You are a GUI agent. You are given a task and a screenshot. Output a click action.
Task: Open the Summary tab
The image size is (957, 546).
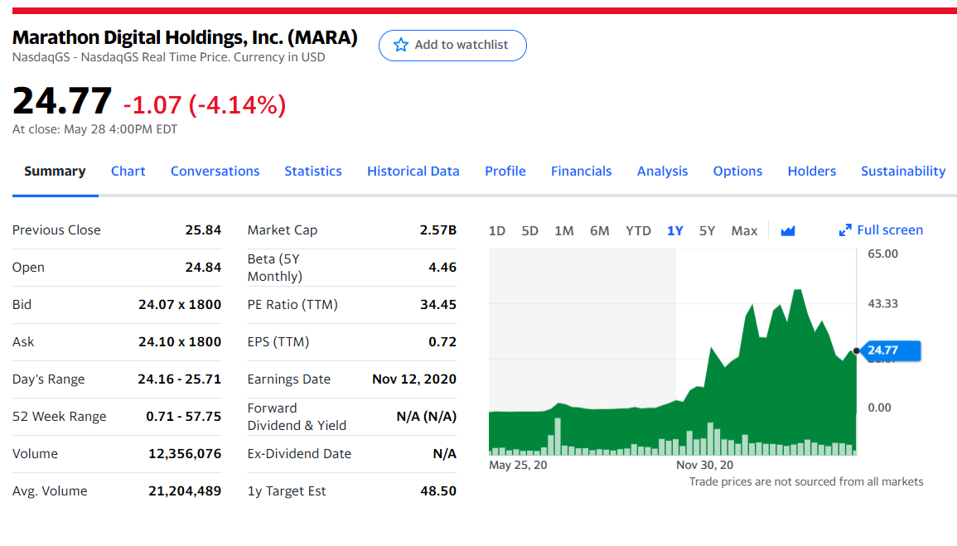point(55,172)
